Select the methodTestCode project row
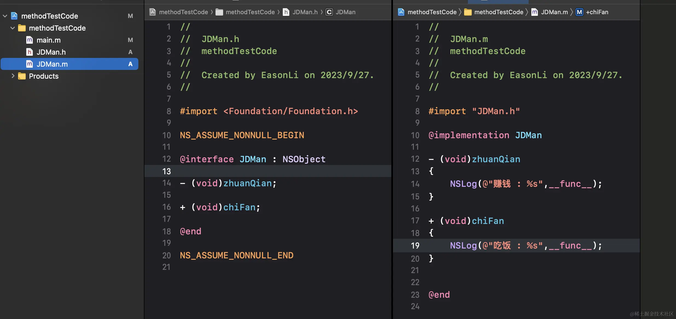 tap(69, 16)
